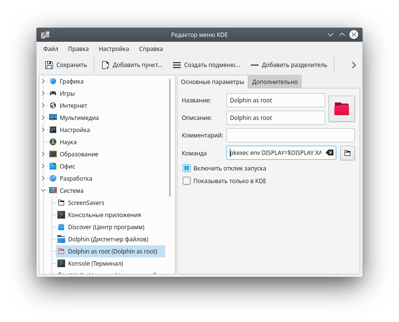
Task: Click the Discover shopping bag icon
Action: click(61, 227)
